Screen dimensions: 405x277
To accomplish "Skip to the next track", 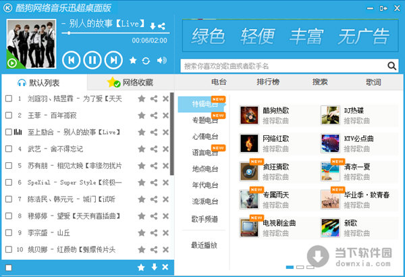I will coord(113,60).
